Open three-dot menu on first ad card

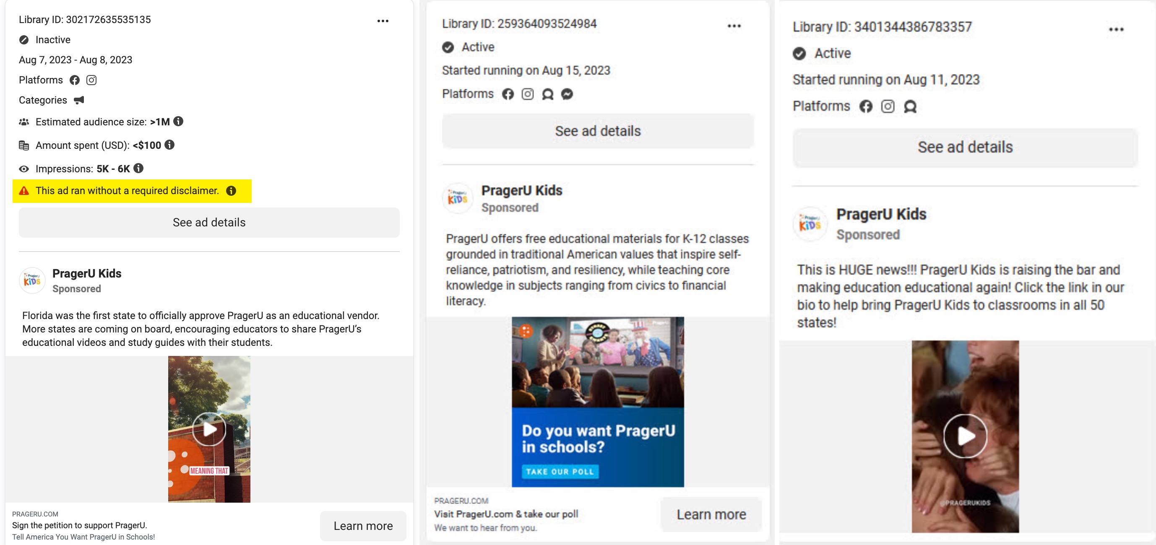point(383,21)
